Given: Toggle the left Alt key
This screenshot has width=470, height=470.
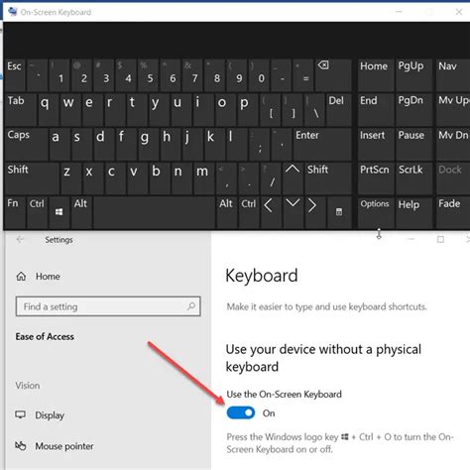Looking at the screenshot, I should pyautogui.click(x=81, y=212).
